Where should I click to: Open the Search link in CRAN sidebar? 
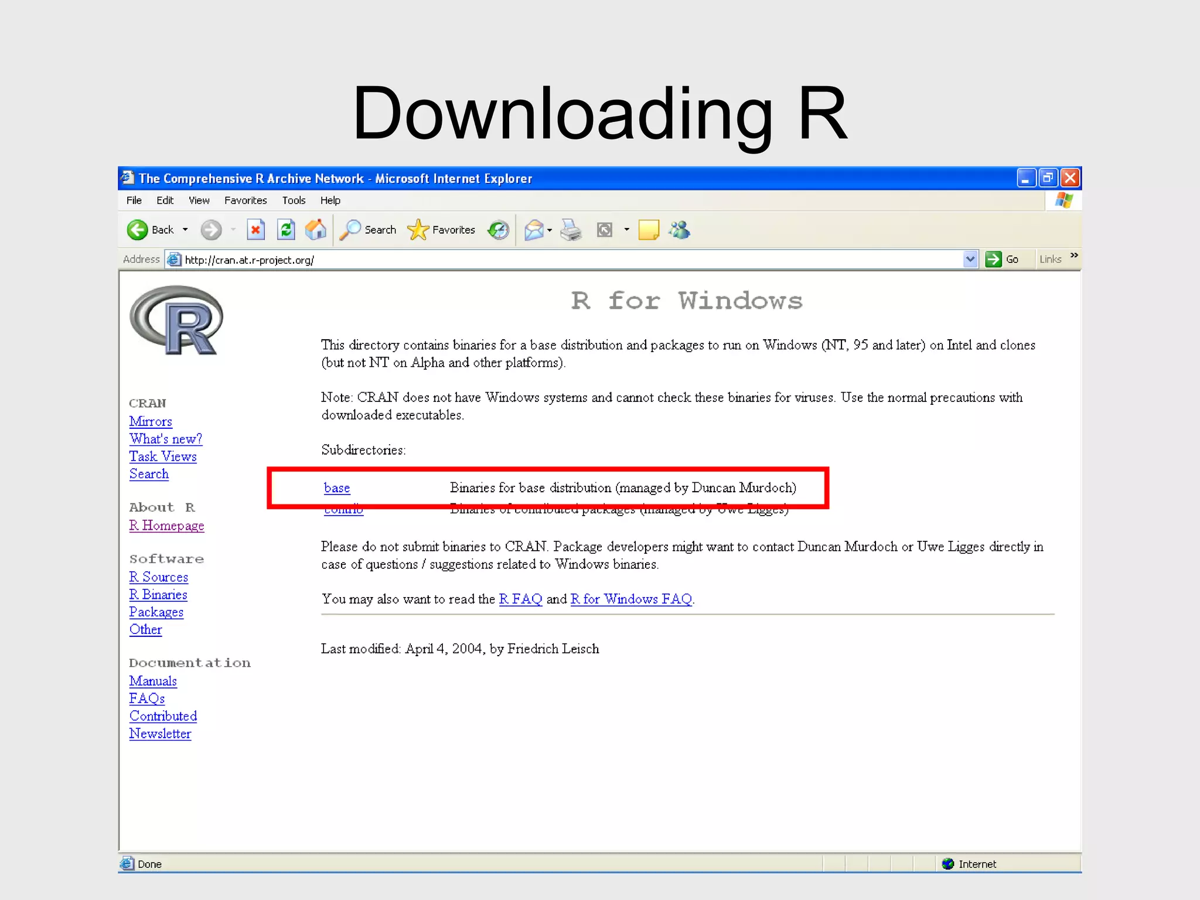tap(149, 474)
